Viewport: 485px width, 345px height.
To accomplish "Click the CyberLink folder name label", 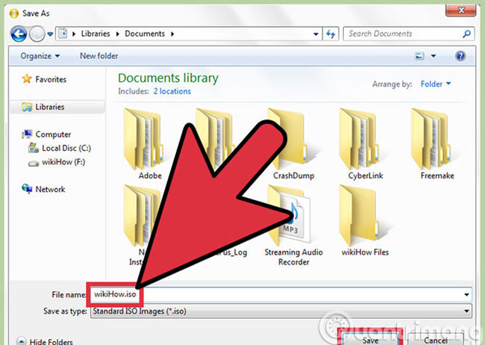I will point(366,175).
